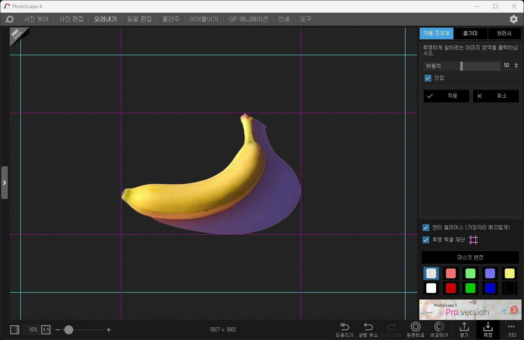This screenshot has width=524, height=340.
Task: Click the Pro version banner arrow
Action: tap(514, 310)
